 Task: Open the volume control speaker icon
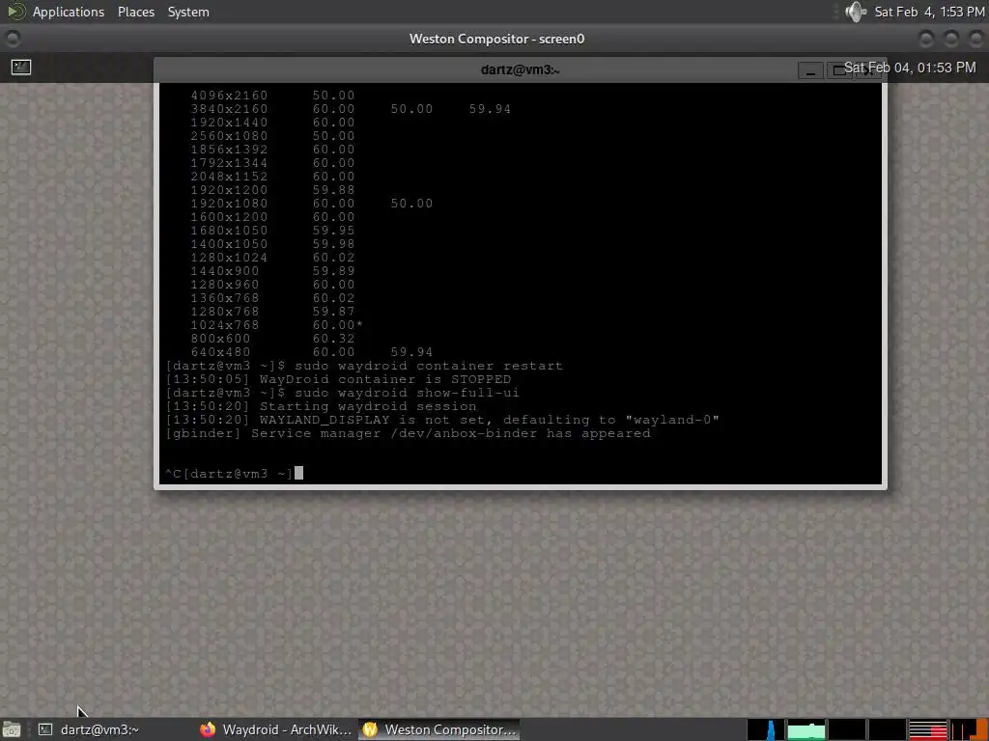(x=856, y=12)
